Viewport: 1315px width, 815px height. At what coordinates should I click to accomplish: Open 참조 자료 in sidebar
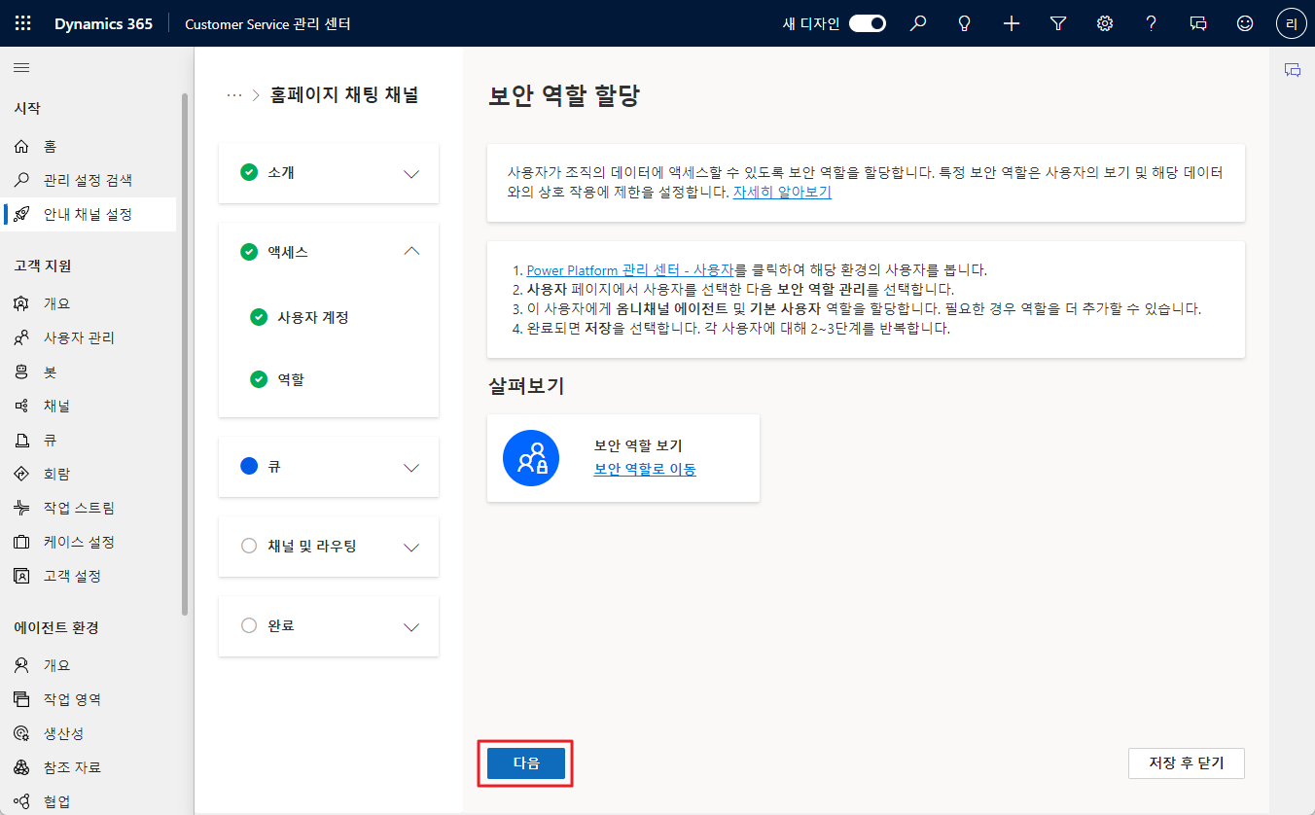(89, 767)
